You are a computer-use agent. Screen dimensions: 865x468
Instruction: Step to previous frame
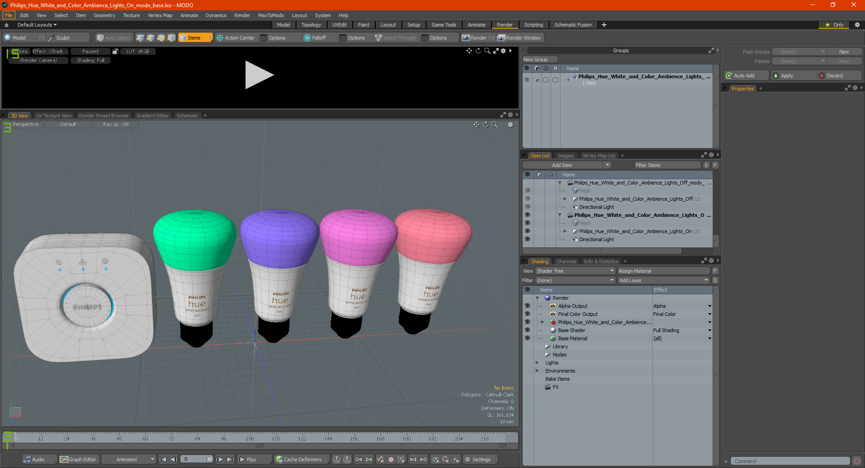coord(173,459)
